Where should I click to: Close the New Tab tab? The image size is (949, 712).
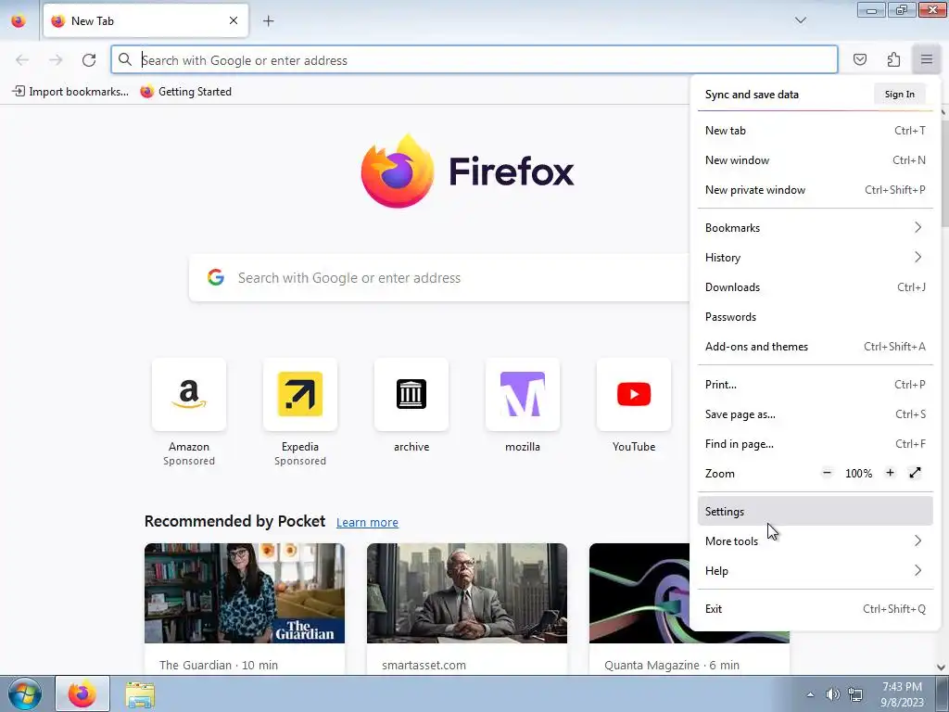point(234,20)
